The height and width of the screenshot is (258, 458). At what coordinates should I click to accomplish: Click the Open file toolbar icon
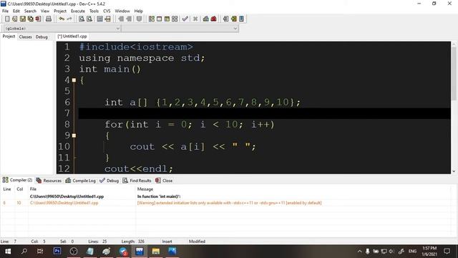pos(15,19)
